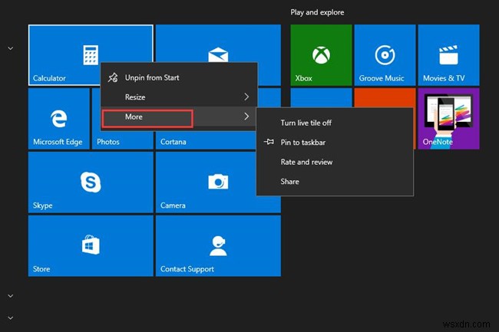Open the Resize submenu entry
Viewport: 499px width, 332px height.
[x=179, y=97]
